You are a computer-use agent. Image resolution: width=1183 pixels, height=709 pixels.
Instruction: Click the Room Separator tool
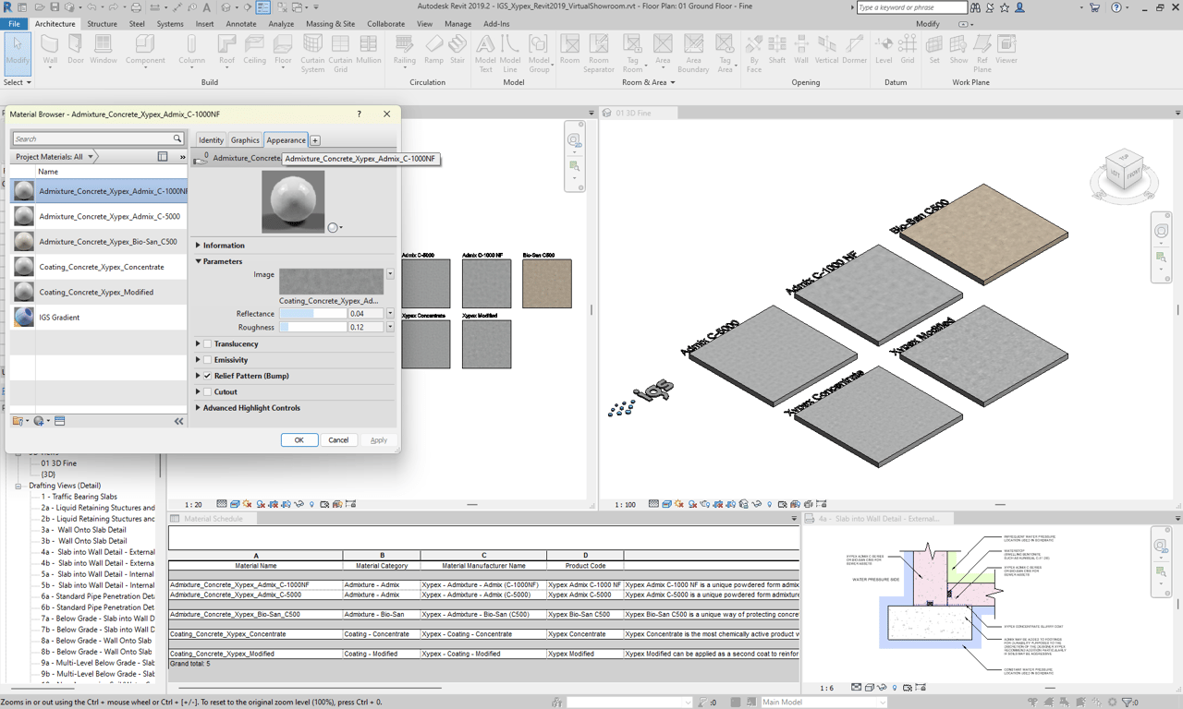599,50
